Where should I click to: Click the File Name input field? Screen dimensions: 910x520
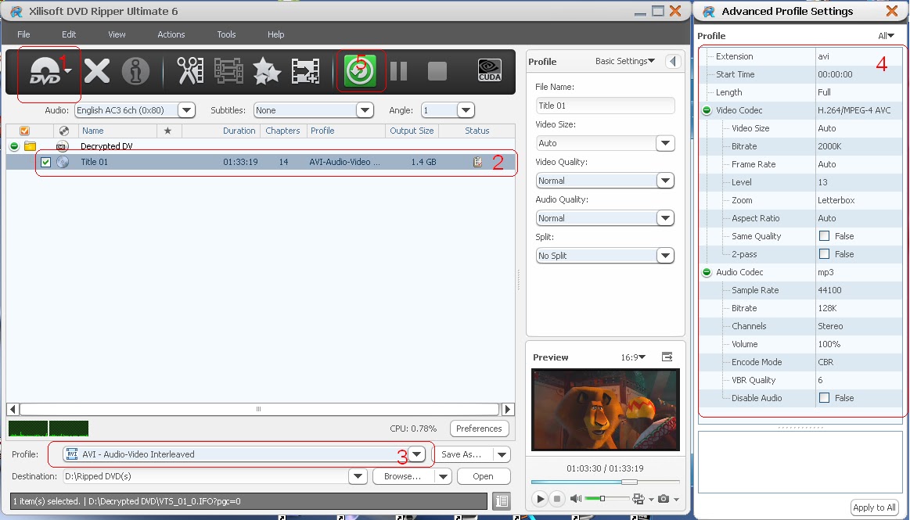click(605, 106)
